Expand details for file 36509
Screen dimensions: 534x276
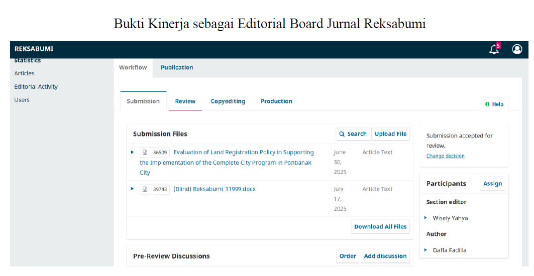[x=133, y=152]
